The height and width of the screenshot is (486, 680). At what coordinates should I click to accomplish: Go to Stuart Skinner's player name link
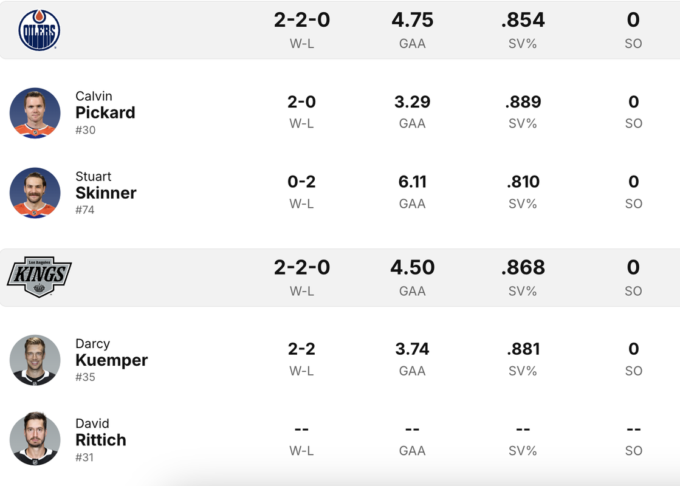click(x=106, y=193)
